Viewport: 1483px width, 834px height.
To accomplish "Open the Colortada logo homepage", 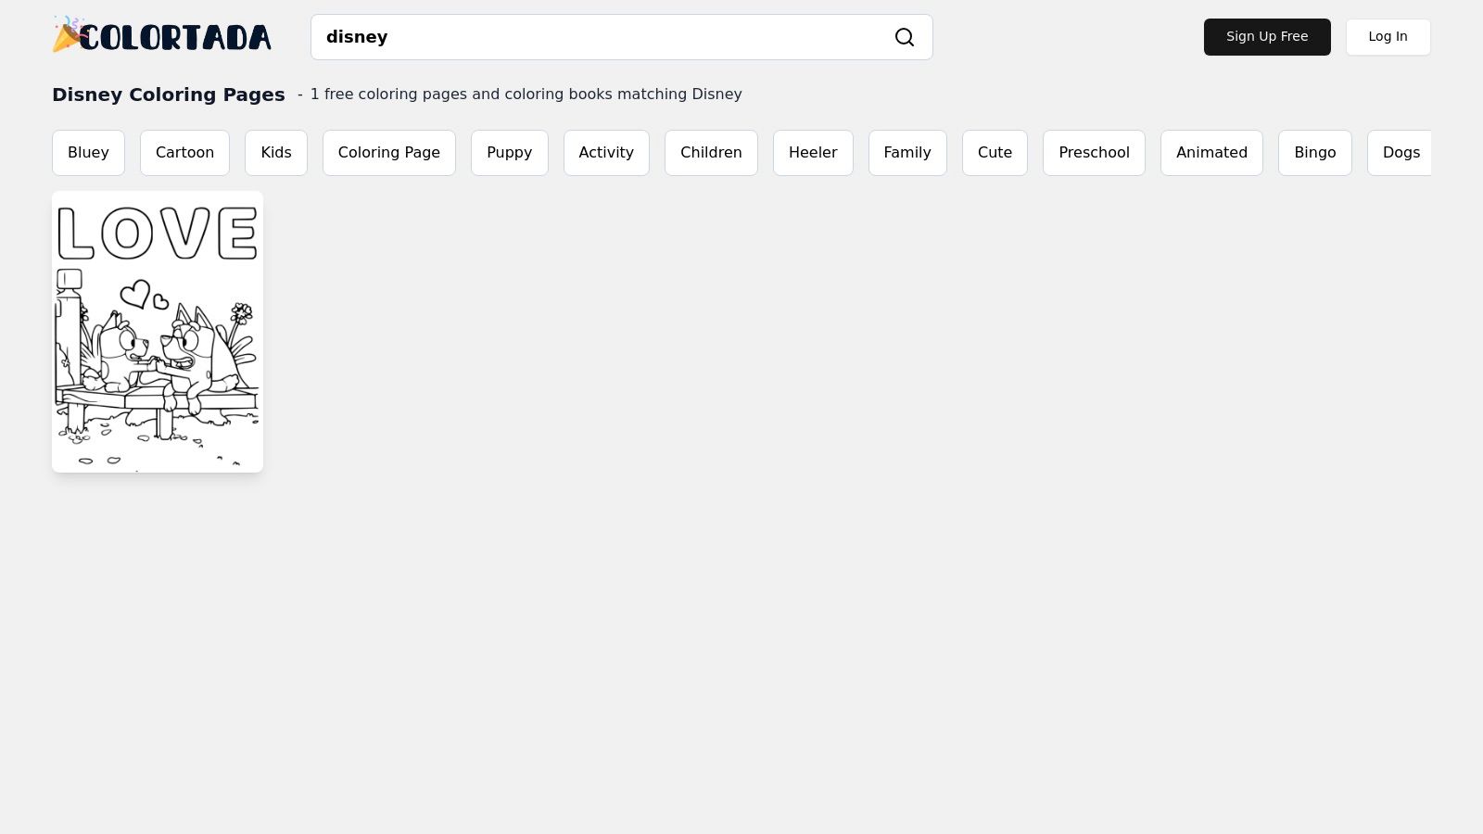I will click(x=162, y=37).
